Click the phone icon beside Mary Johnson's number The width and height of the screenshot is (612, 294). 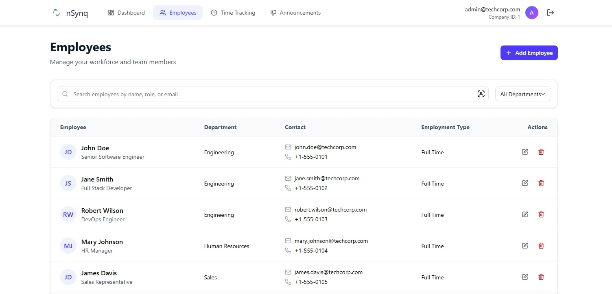point(288,251)
